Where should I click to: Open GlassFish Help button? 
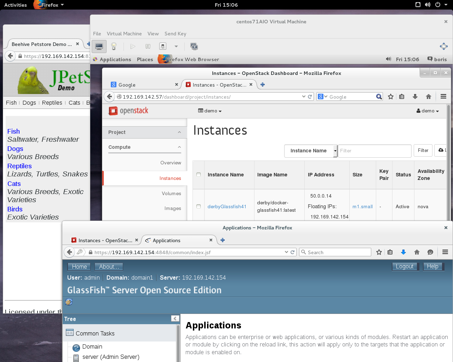[432, 267]
